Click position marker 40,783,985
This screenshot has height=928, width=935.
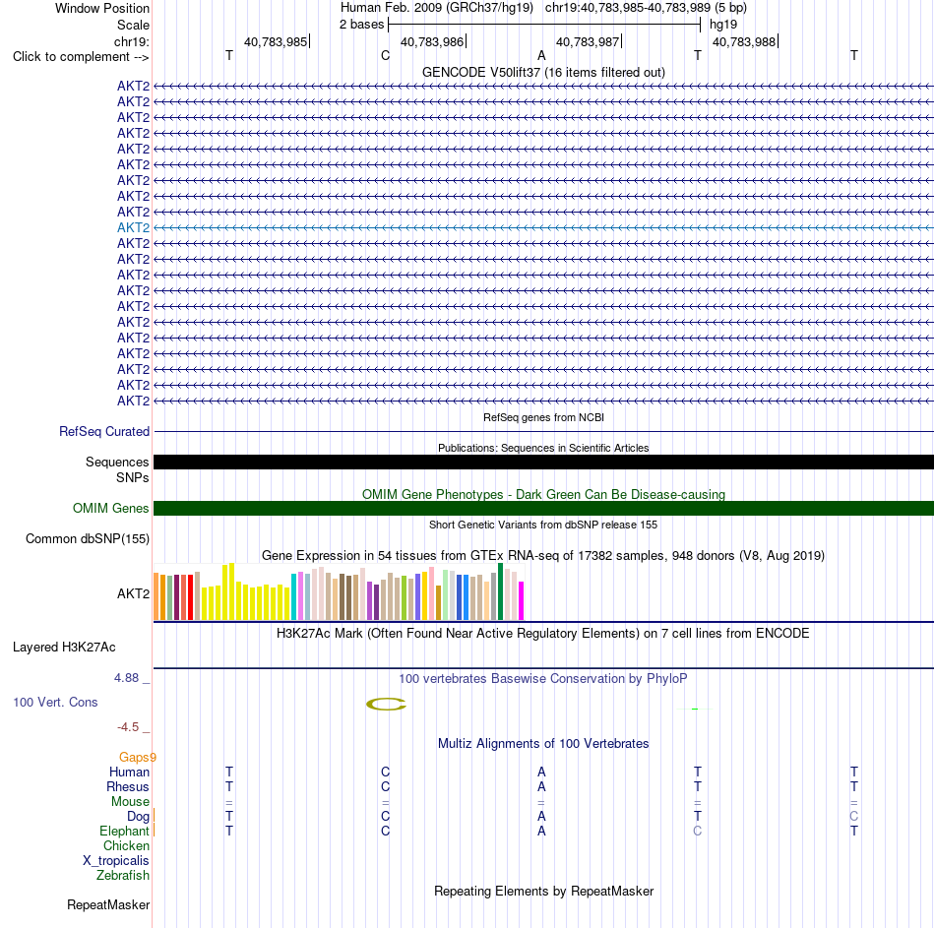(276, 41)
